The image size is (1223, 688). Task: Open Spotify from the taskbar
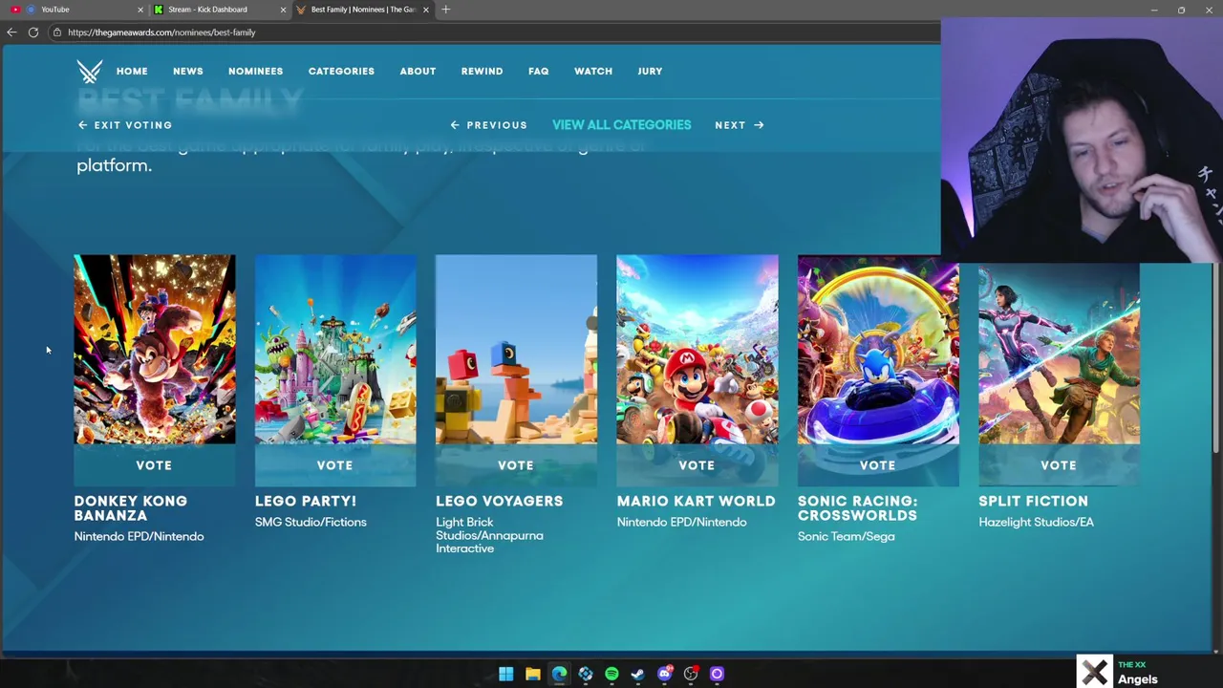611,674
